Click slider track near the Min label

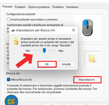34,50
